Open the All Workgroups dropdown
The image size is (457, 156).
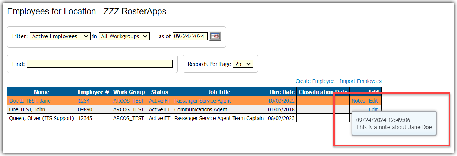coord(124,36)
